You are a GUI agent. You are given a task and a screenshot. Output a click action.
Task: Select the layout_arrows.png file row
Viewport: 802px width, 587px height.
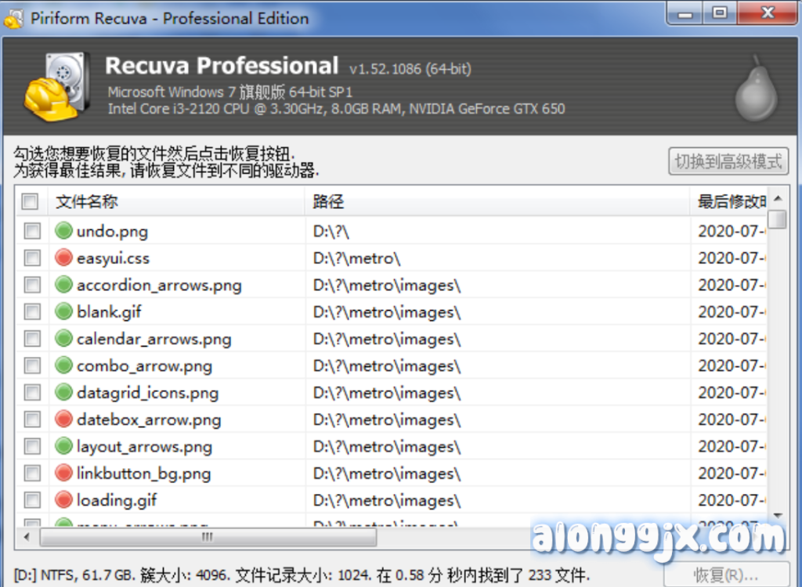144,447
